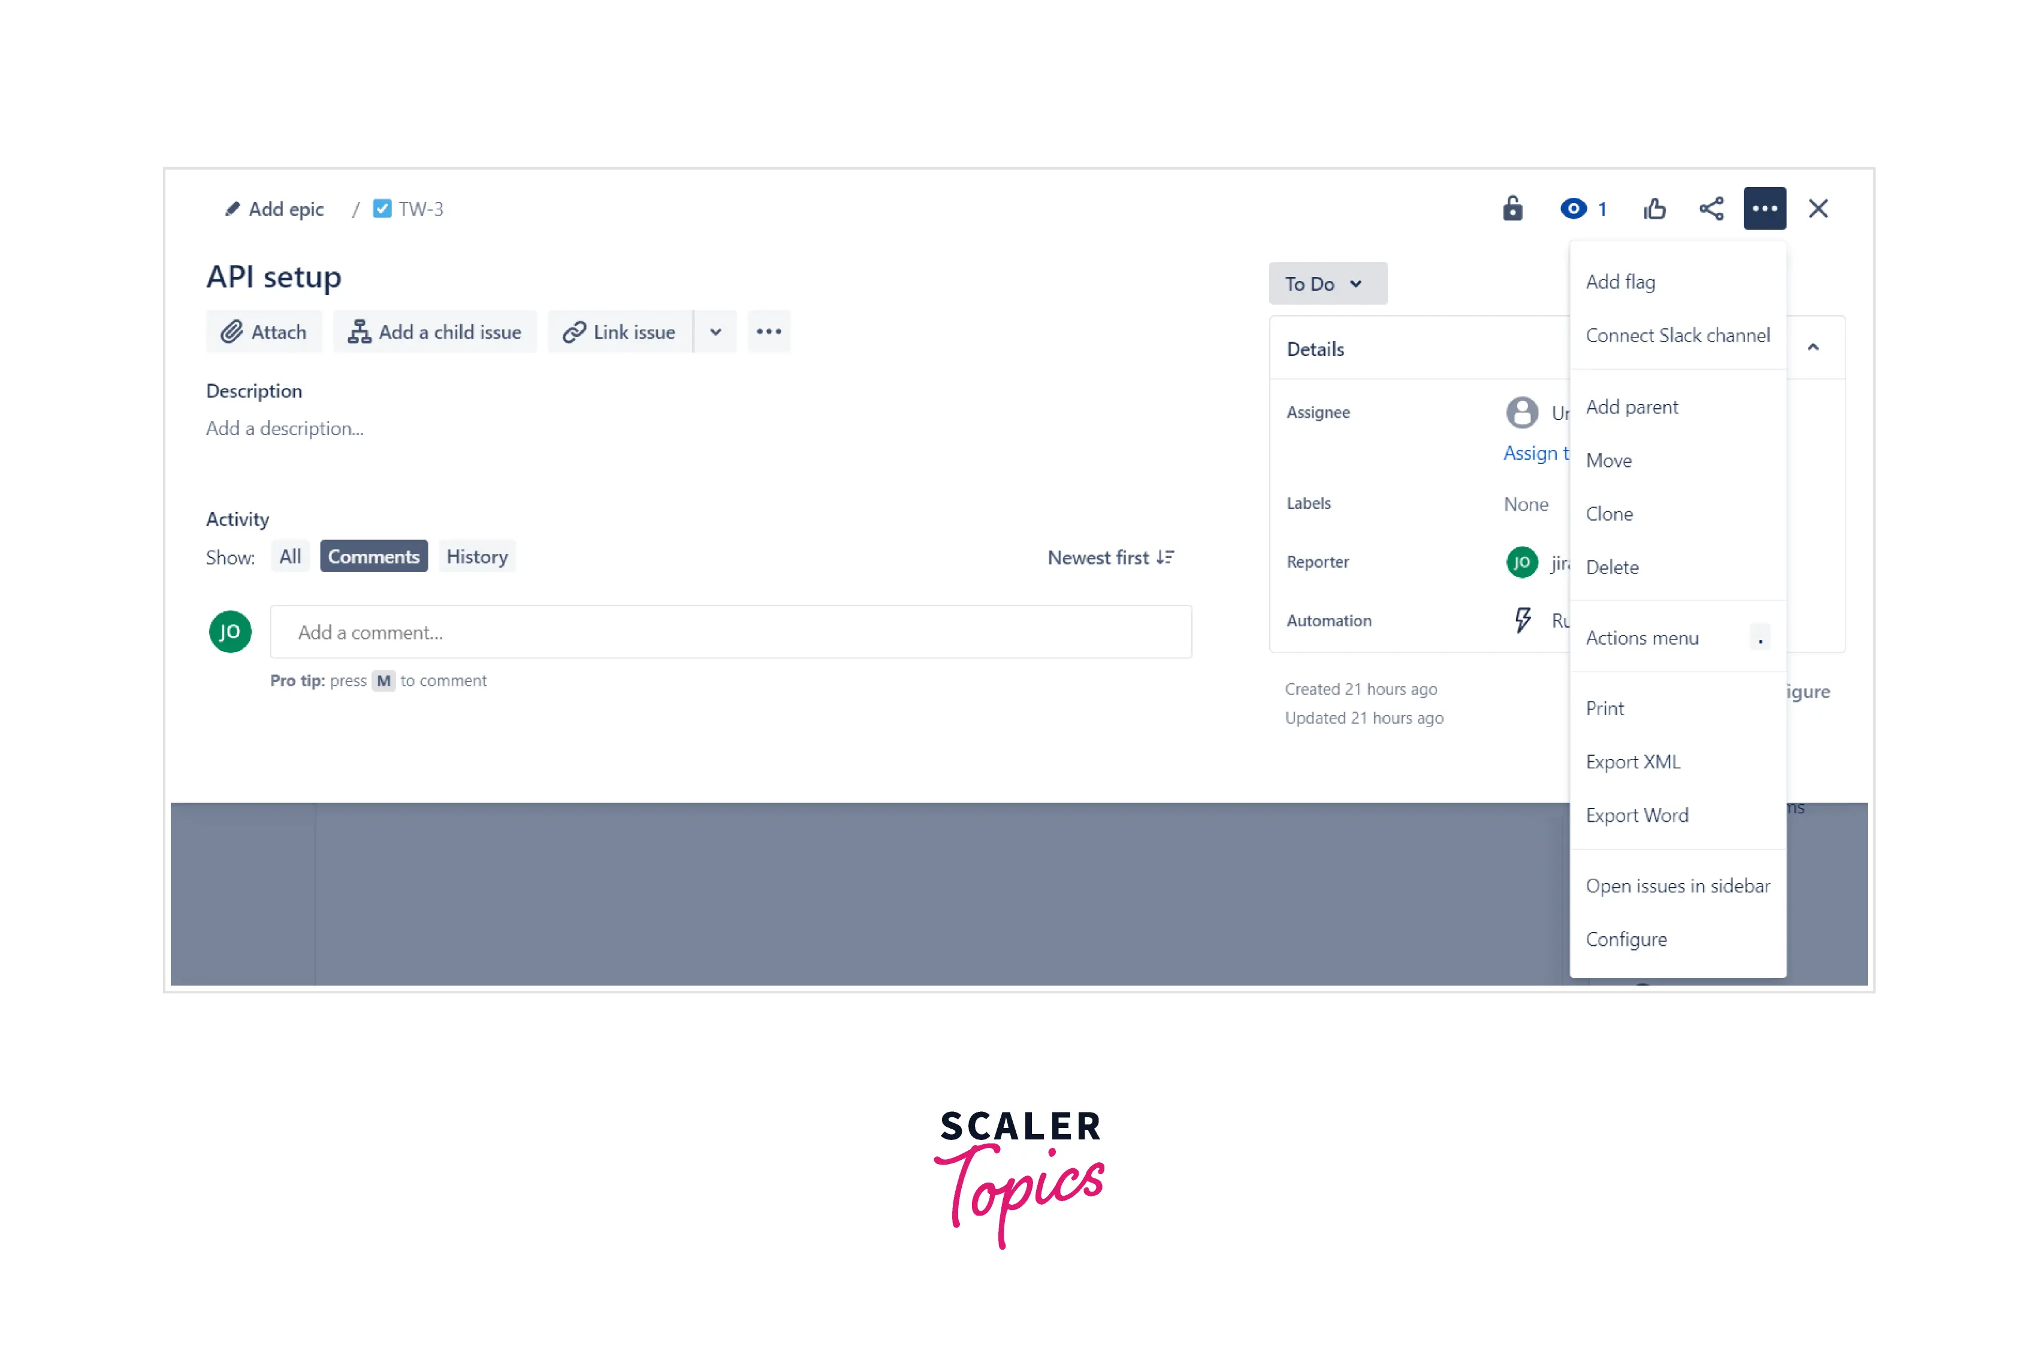Viewport: 2038px width, 1366px height.
Task: Click the share icon
Action: (1709, 207)
